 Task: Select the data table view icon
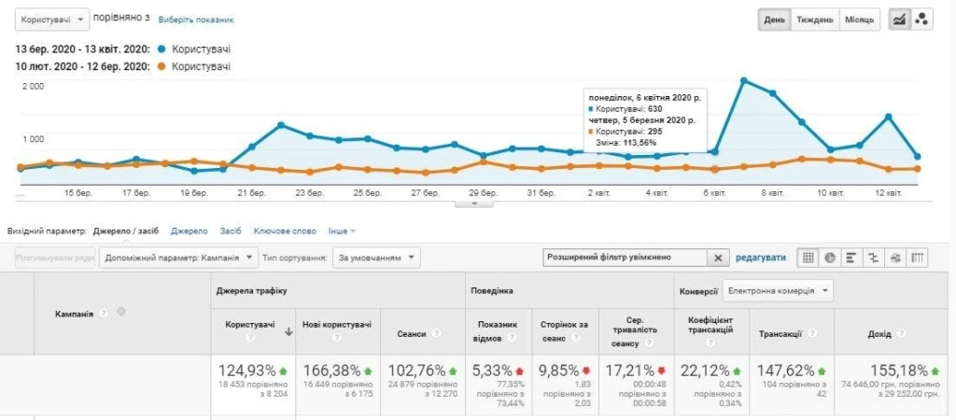pos(808,258)
